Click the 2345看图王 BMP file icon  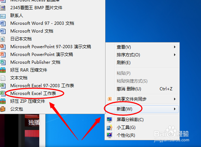[3, 8]
